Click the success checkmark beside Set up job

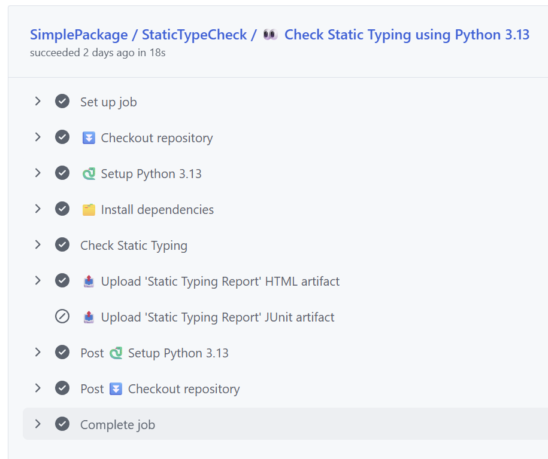[x=62, y=102]
